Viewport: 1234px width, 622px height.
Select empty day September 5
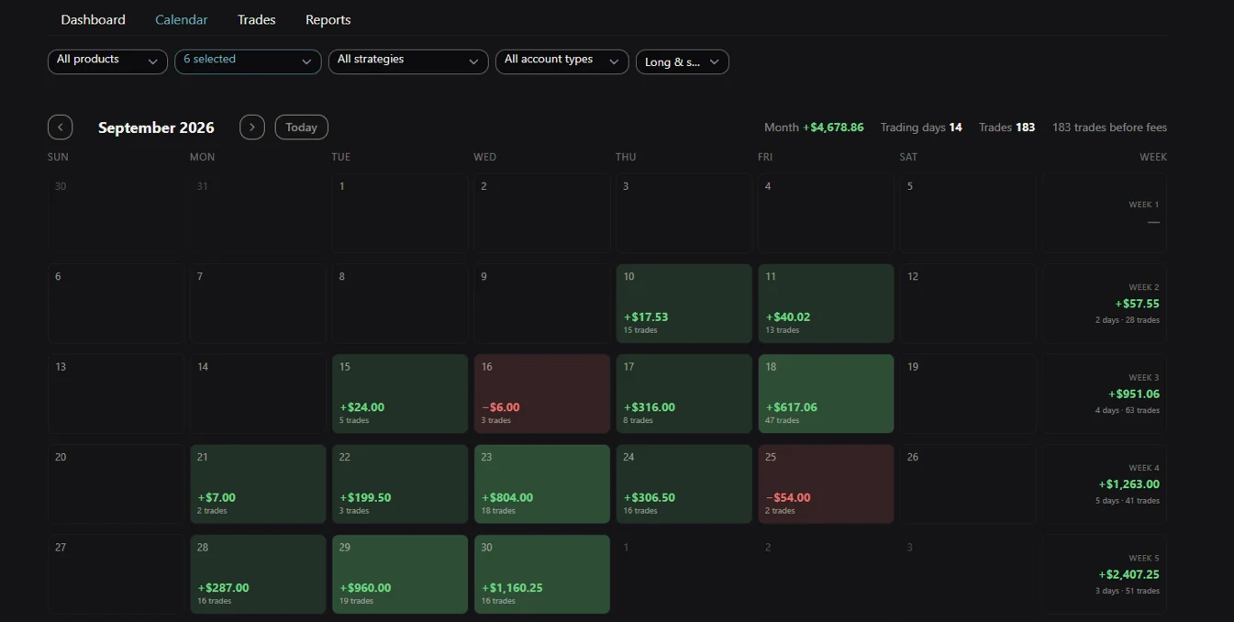[968, 213]
